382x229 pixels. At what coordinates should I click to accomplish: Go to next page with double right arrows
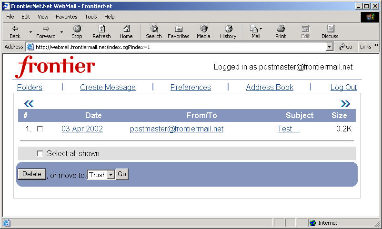[345, 104]
